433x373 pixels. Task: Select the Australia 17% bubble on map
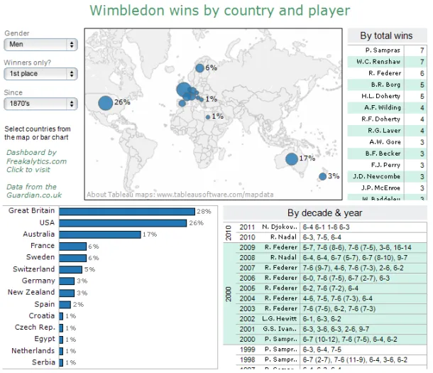click(x=292, y=159)
